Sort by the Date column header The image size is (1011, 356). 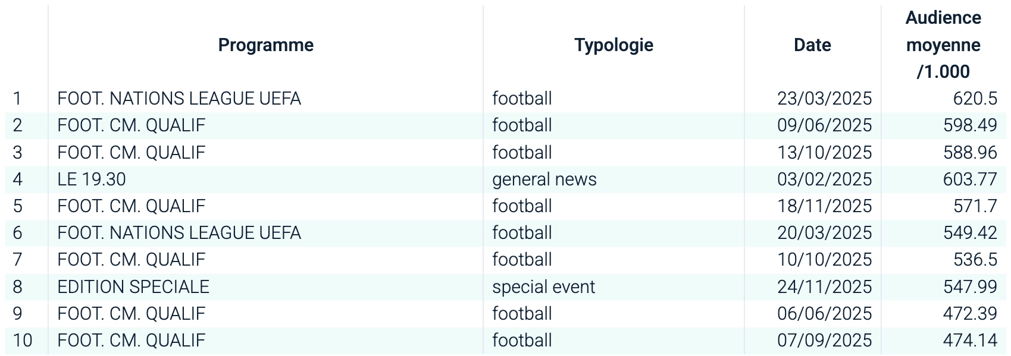(x=812, y=45)
